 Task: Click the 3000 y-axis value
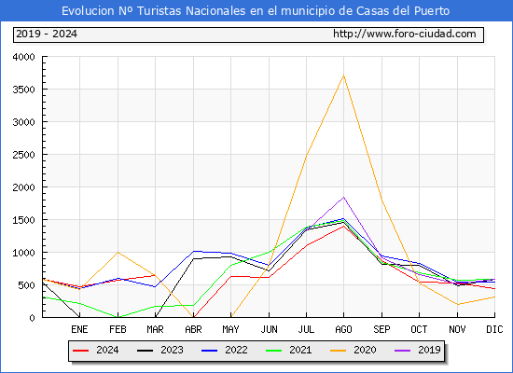(23, 122)
